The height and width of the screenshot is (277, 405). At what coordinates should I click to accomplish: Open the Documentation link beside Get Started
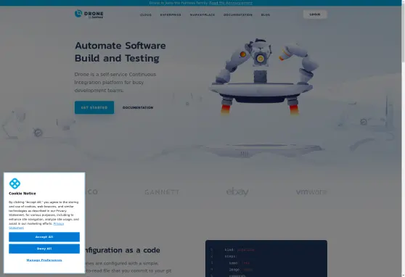tap(138, 107)
